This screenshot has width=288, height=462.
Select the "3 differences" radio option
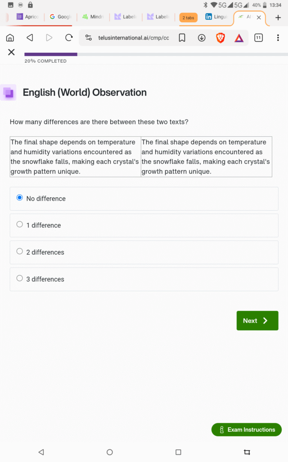[19, 278]
